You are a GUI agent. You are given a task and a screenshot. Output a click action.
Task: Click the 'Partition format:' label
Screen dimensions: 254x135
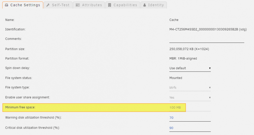tap(17, 59)
